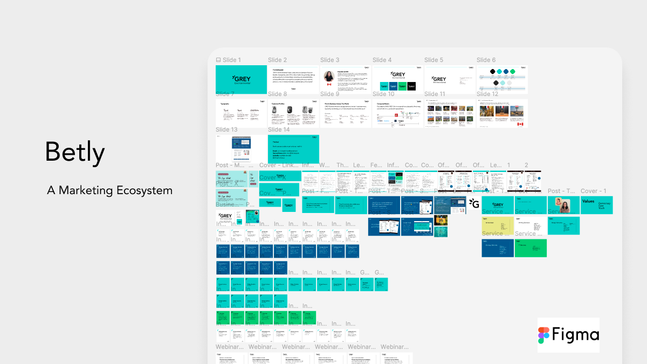Viewport: 647px width, 364px height.
Task: Select the green service frame
Action: (x=531, y=248)
